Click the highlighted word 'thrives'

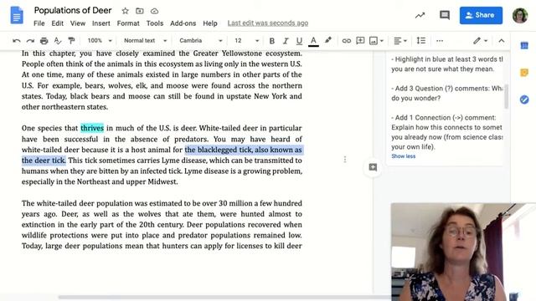pyautogui.click(x=92, y=128)
